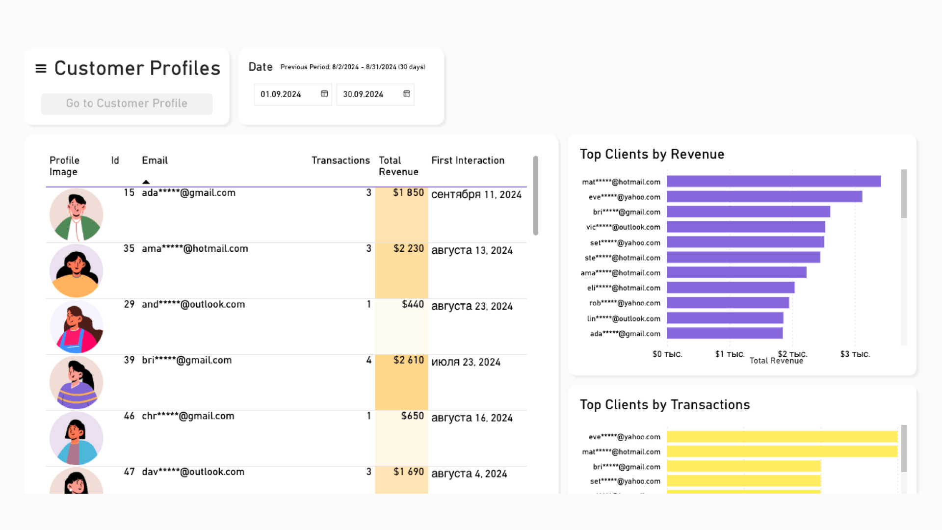942x530 pixels.
Task: Toggle the Email column sort arrow
Action: coord(146,182)
